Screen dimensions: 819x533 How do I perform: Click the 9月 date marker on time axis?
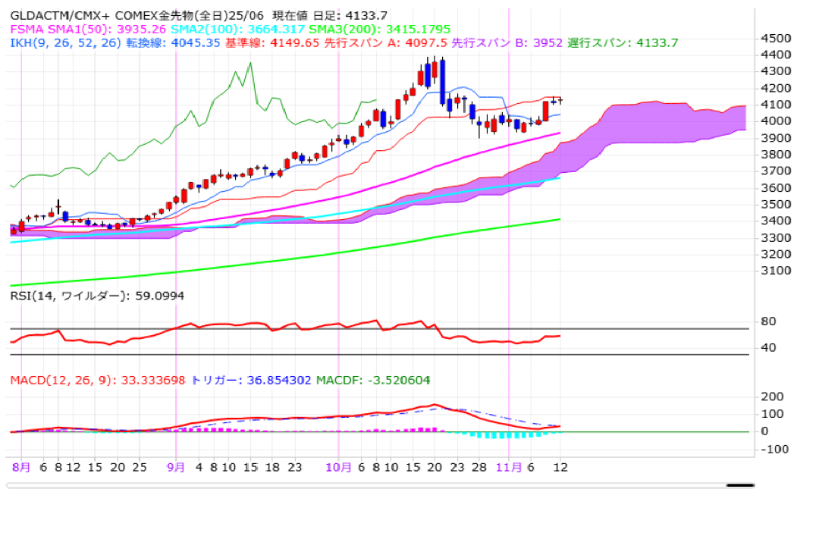176,468
